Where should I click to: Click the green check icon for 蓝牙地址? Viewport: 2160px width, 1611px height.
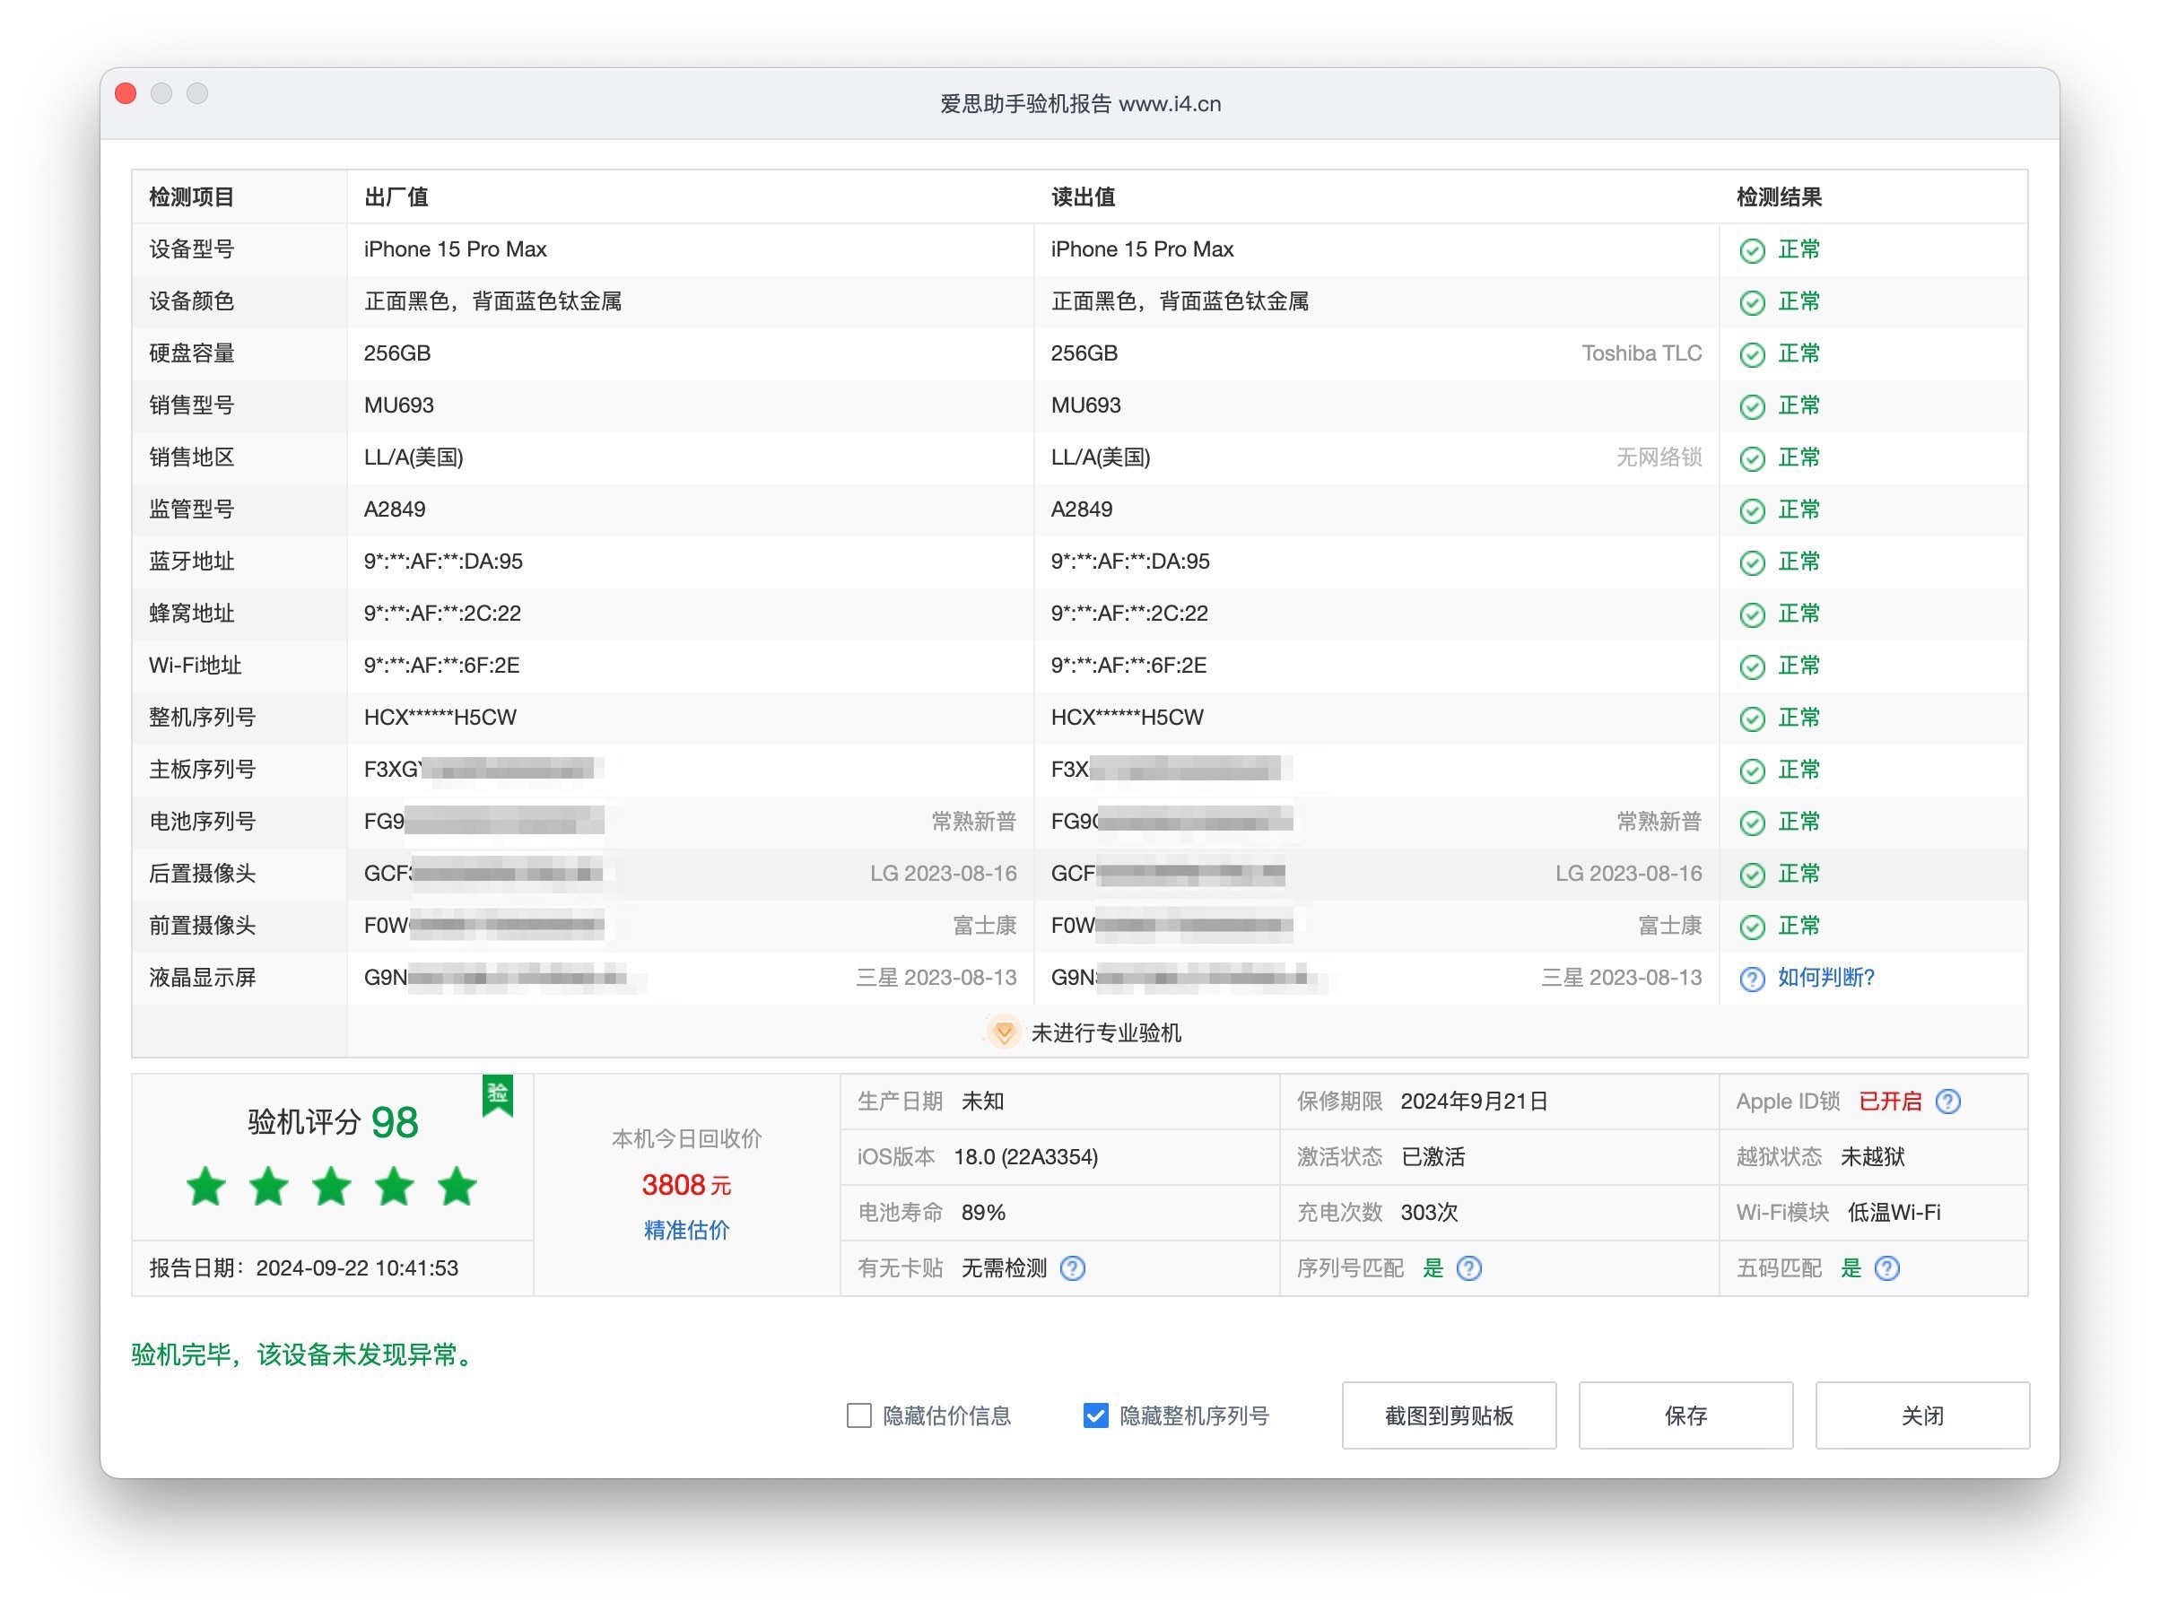[x=1753, y=562]
